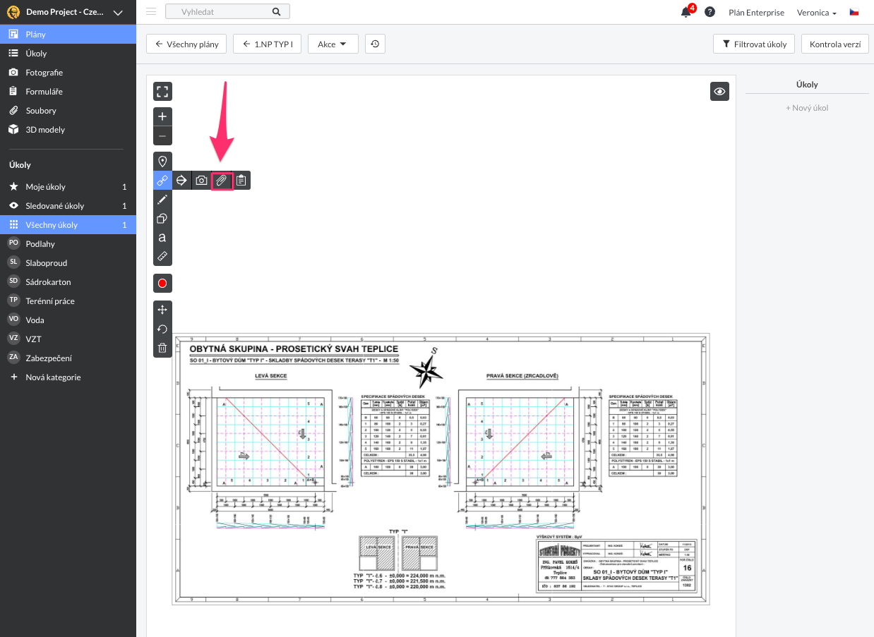Select the location pin marker tool
The width and height of the screenshot is (874, 637).
point(162,162)
